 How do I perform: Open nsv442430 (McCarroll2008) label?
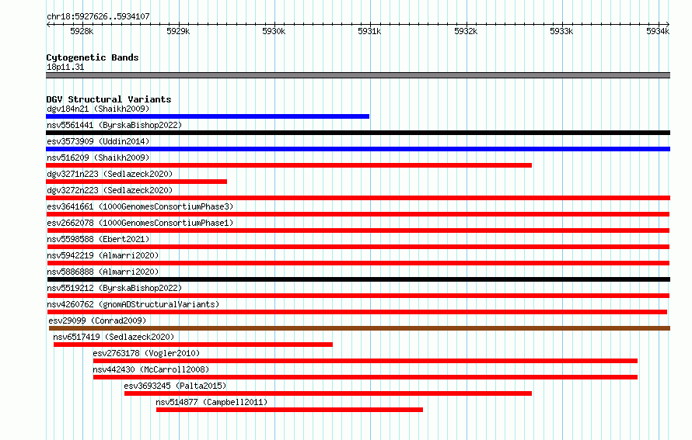(x=151, y=369)
